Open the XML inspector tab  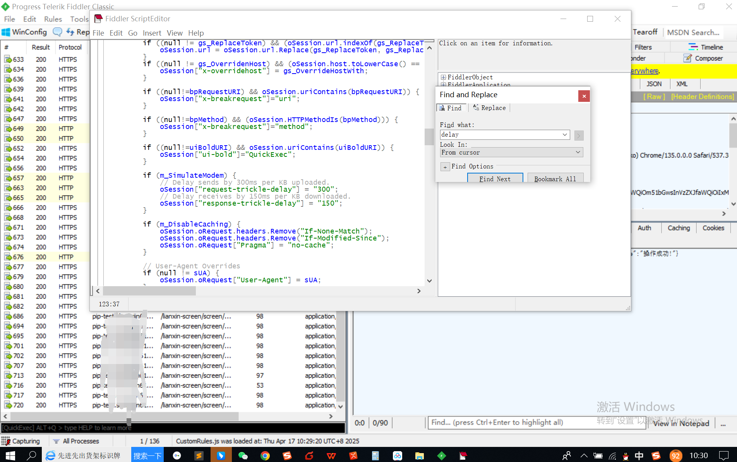(x=682, y=84)
